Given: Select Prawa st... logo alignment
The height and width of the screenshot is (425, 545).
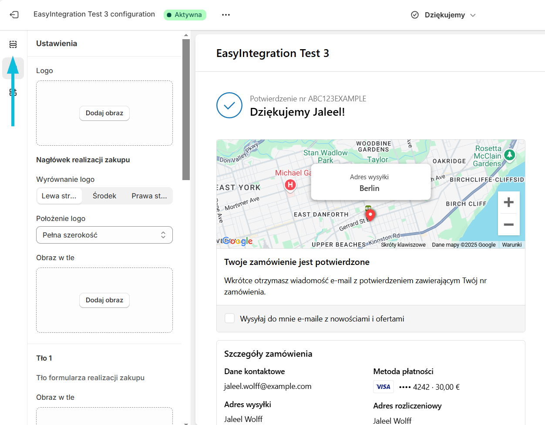Looking at the screenshot, I should tap(149, 196).
